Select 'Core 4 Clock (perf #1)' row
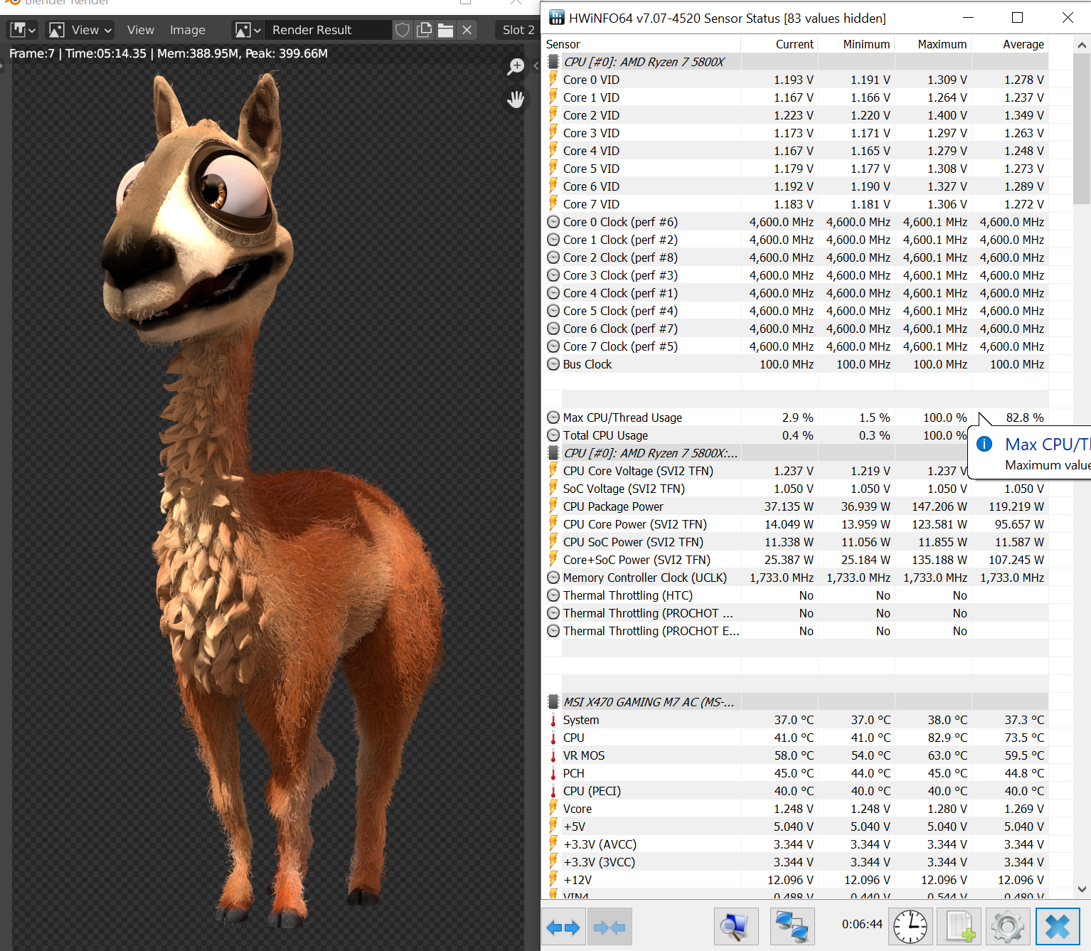The width and height of the screenshot is (1091, 951). click(x=795, y=293)
